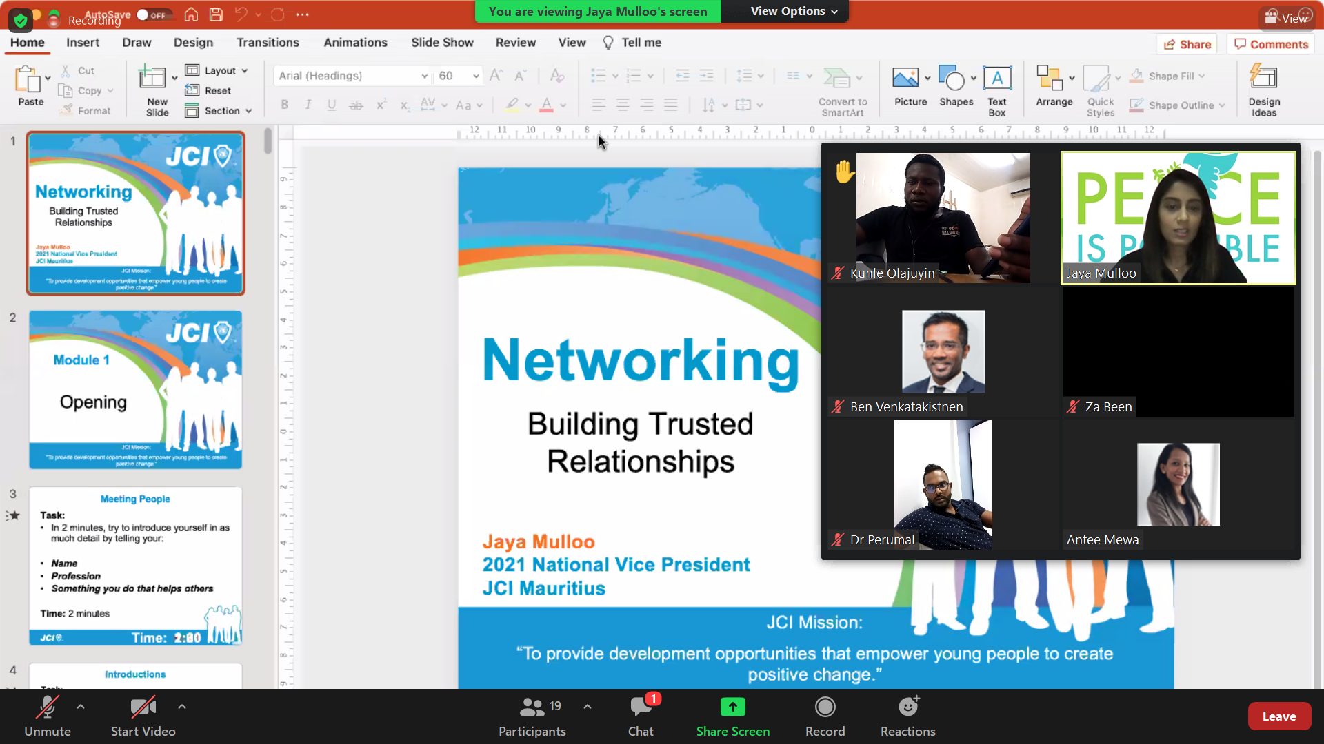Click the New Slide icon

[x=152, y=79]
